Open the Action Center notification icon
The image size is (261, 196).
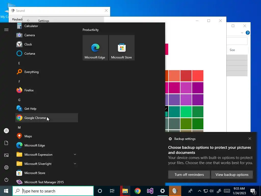[x=253, y=191]
